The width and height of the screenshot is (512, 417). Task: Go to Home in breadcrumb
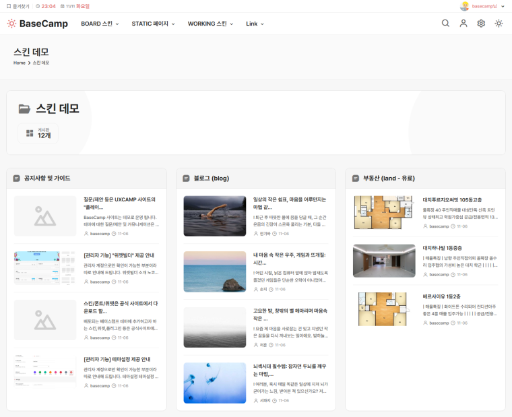pos(19,63)
